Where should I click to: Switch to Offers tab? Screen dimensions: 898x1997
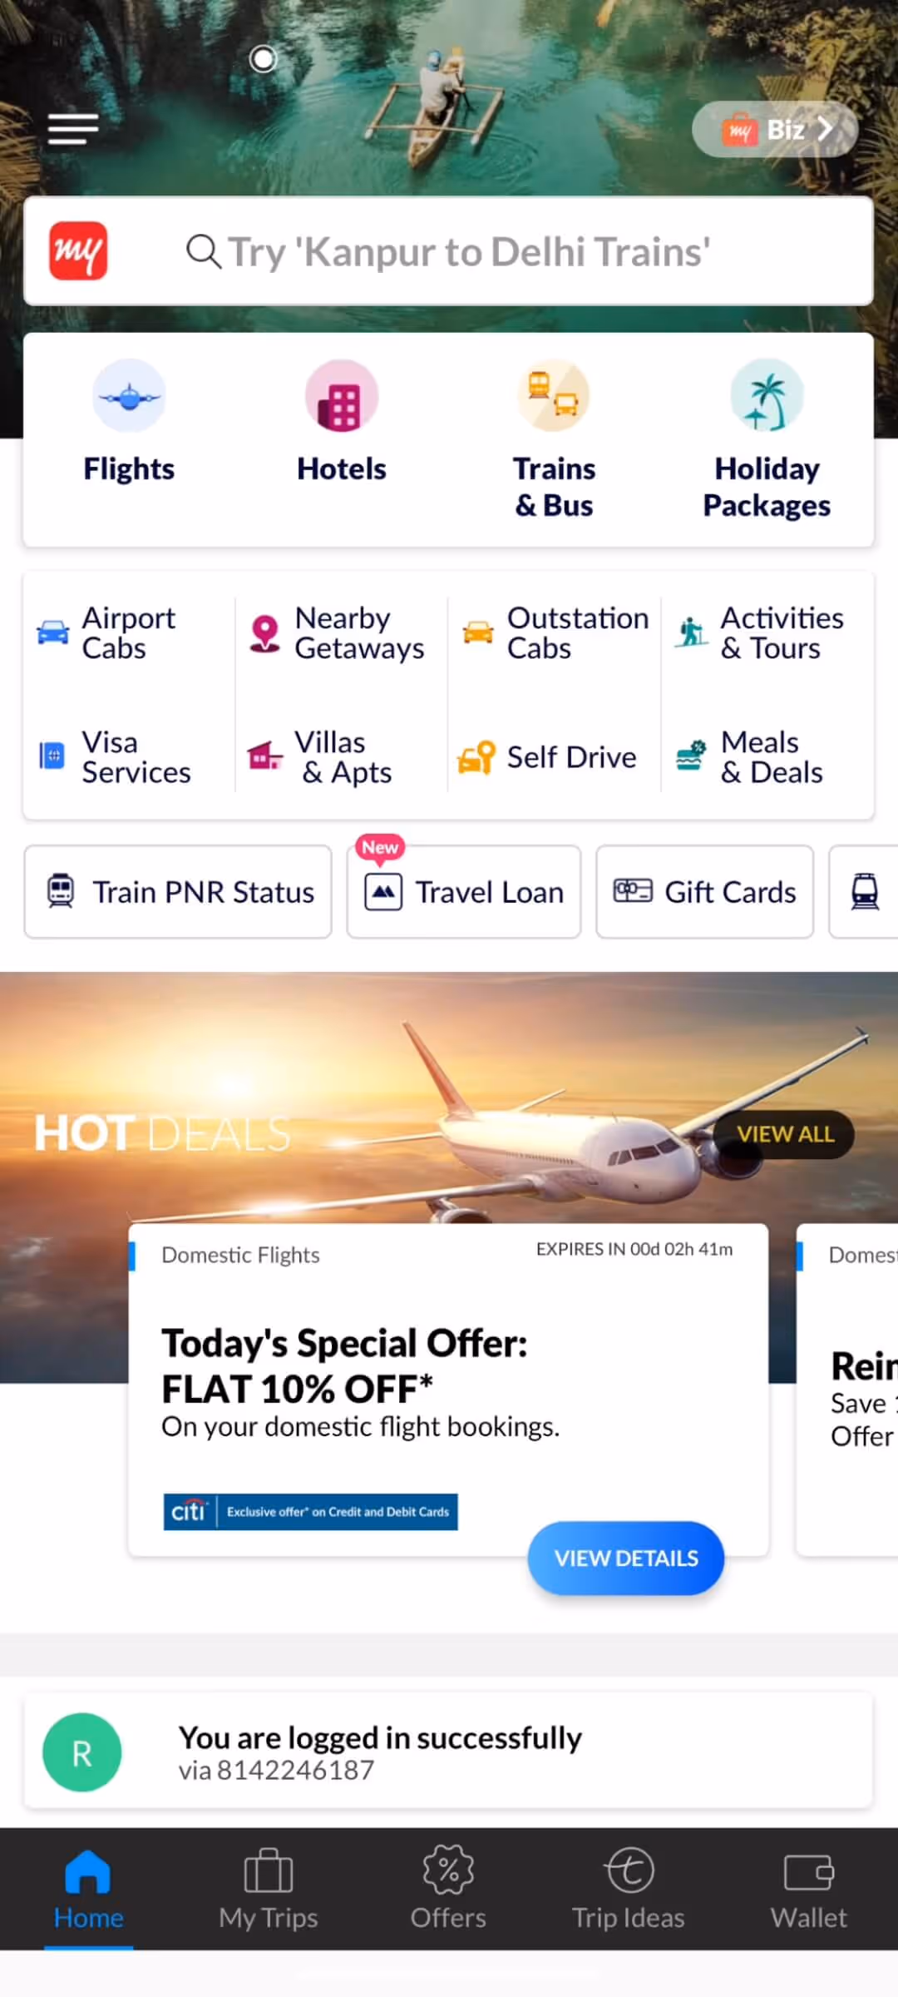point(448,1889)
